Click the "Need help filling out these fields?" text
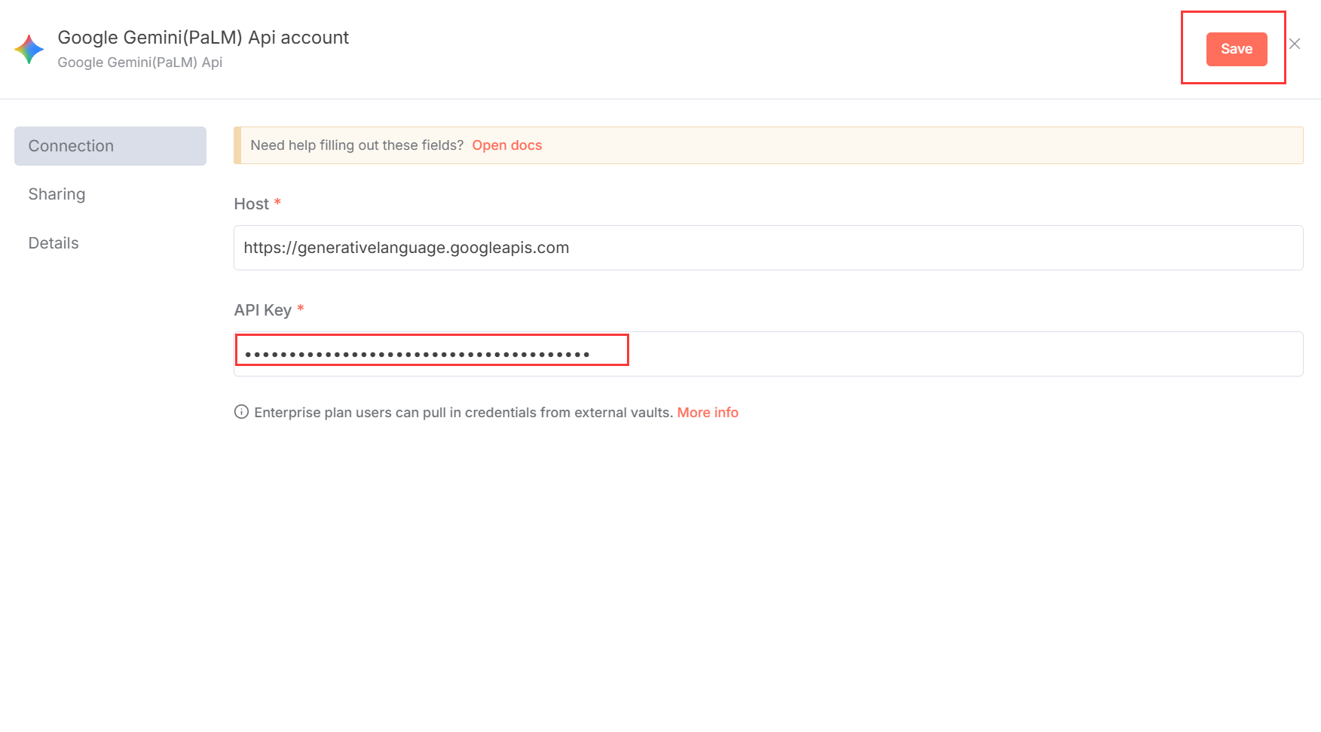The image size is (1321, 732). coord(357,145)
